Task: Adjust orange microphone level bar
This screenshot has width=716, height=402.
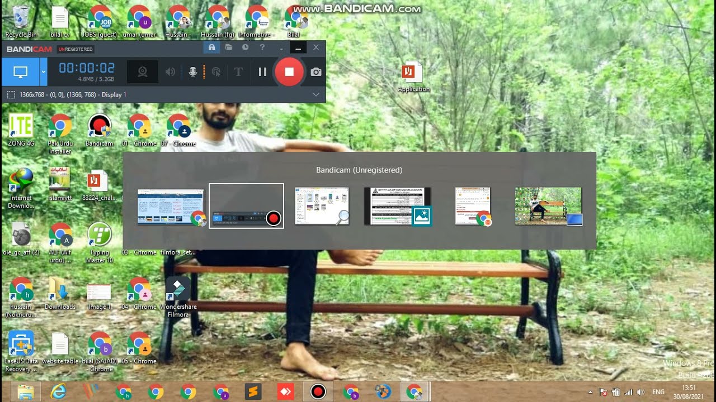Action: coord(204,71)
